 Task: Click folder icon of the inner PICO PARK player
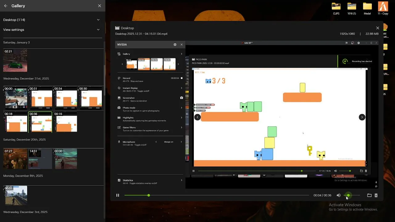tap(361, 171)
